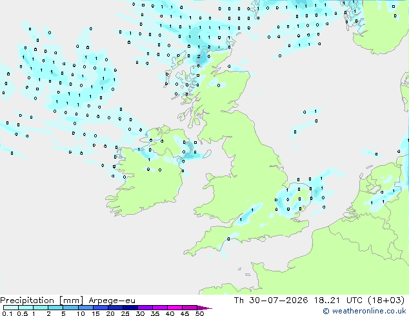
Task: Click the 'Th 30-07-2026' date text
Action: tap(271, 301)
